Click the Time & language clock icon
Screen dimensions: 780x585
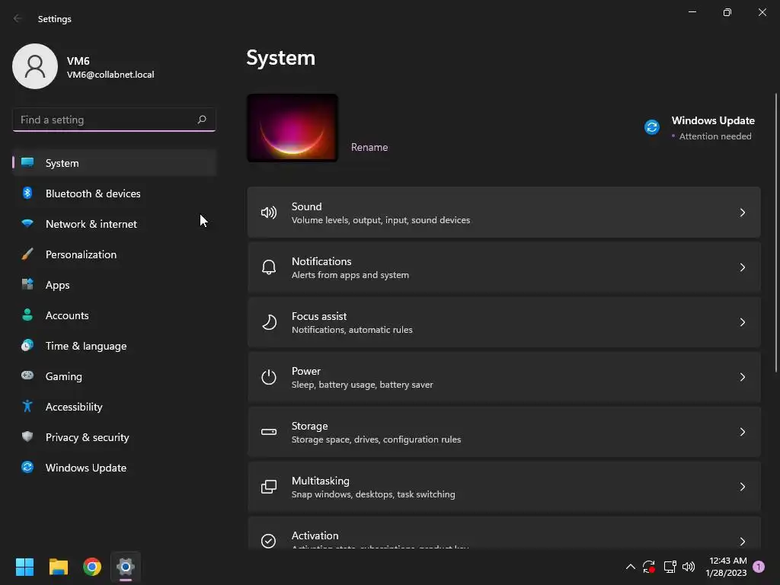27,345
